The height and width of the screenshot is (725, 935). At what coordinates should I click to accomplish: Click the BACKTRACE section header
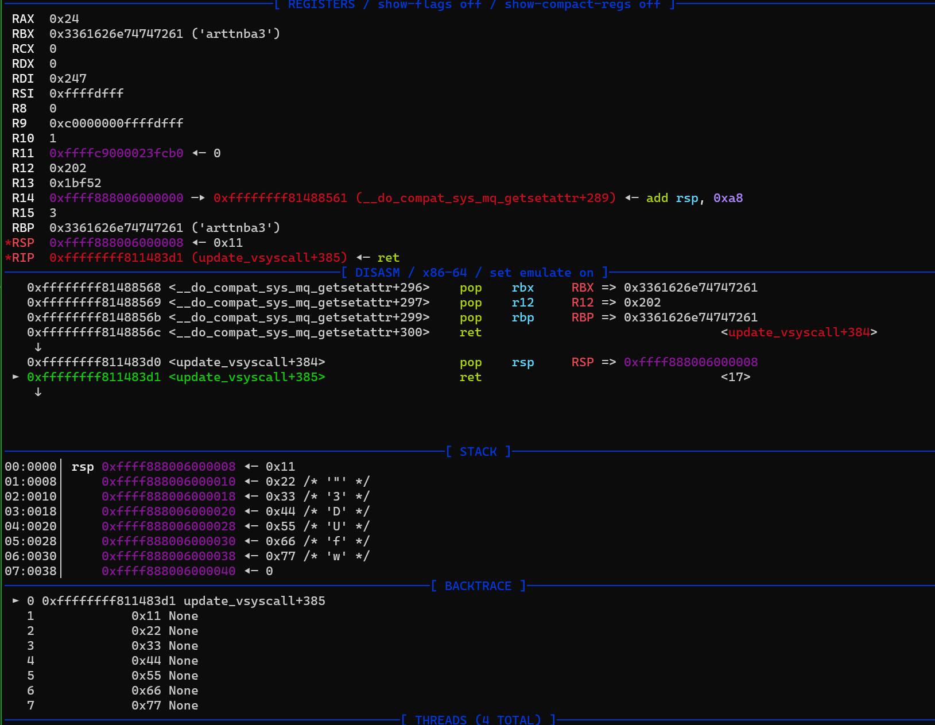click(x=479, y=586)
